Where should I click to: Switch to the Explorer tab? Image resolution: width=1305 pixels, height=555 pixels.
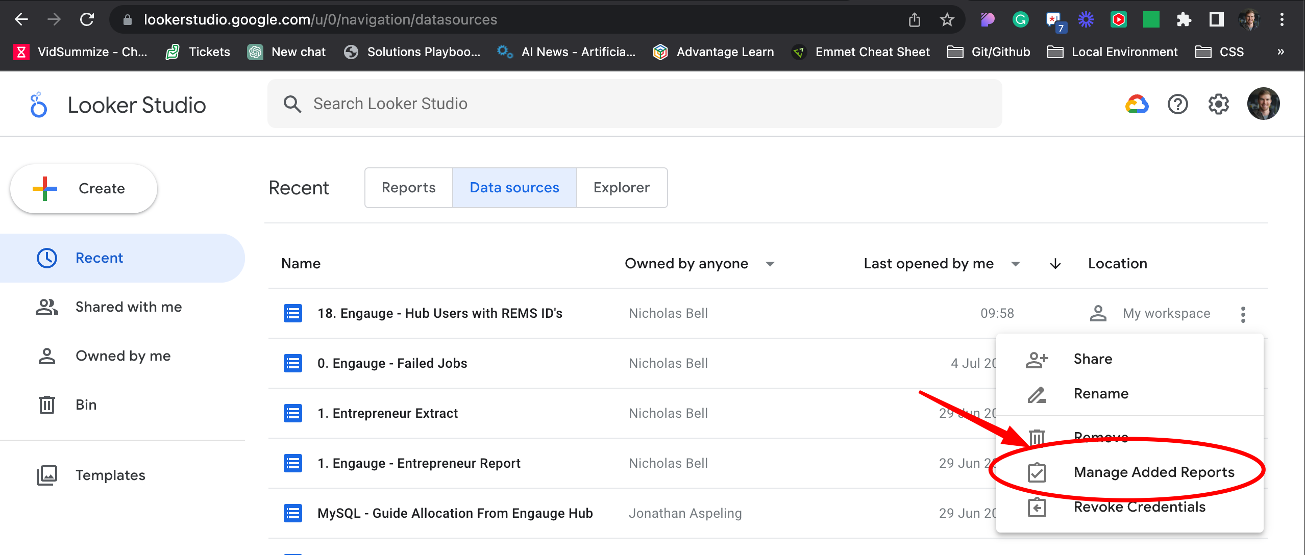coord(621,187)
